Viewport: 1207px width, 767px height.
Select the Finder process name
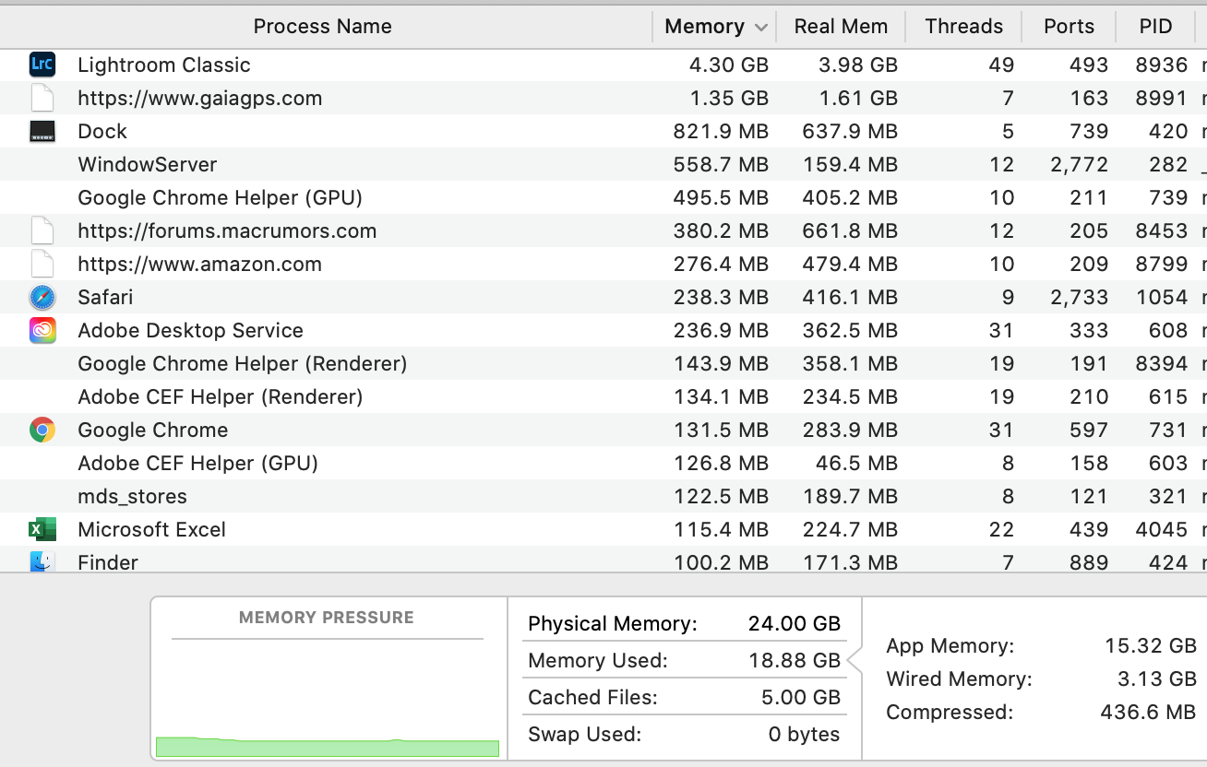coord(108,561)
